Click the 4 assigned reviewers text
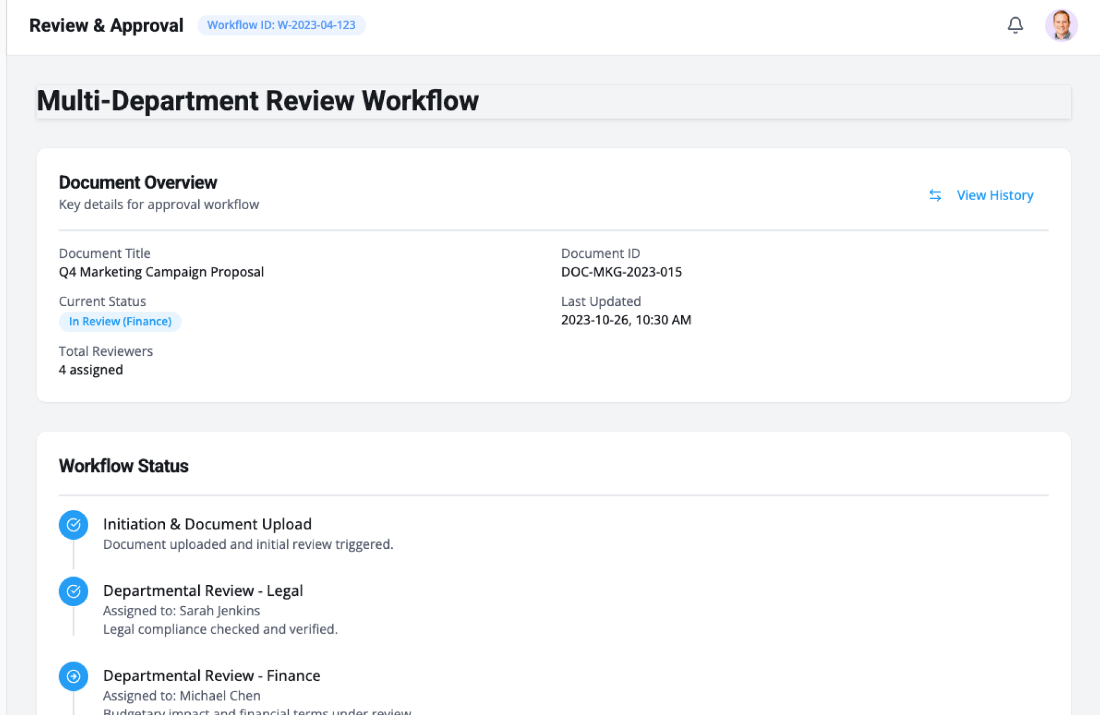 pyautogui.click(x=91, y=370)
